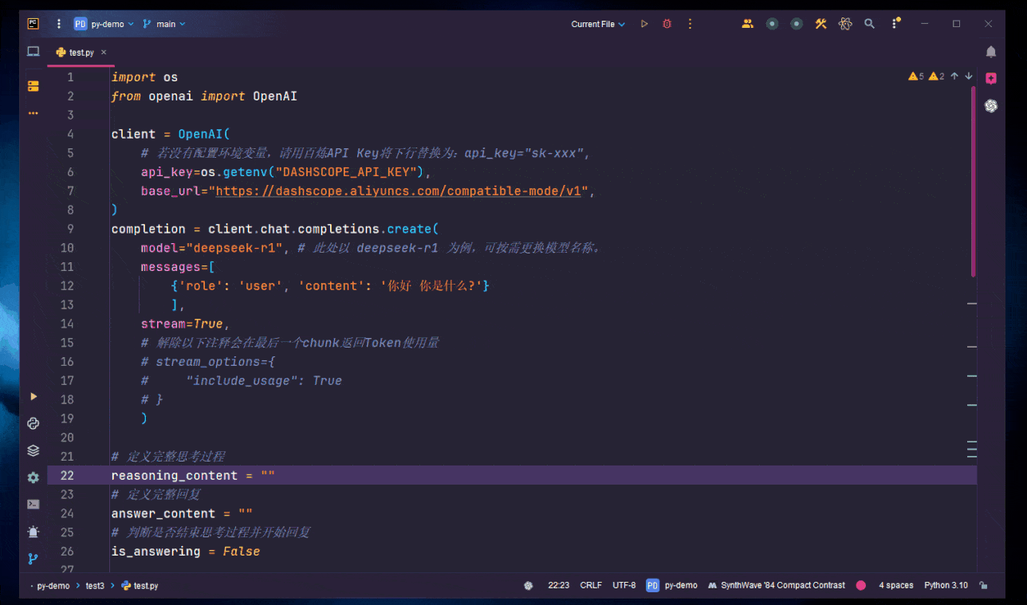1027x605 pixels.
Task: Expand the Current File run configuration dropdown
Action: pos(598,24)
